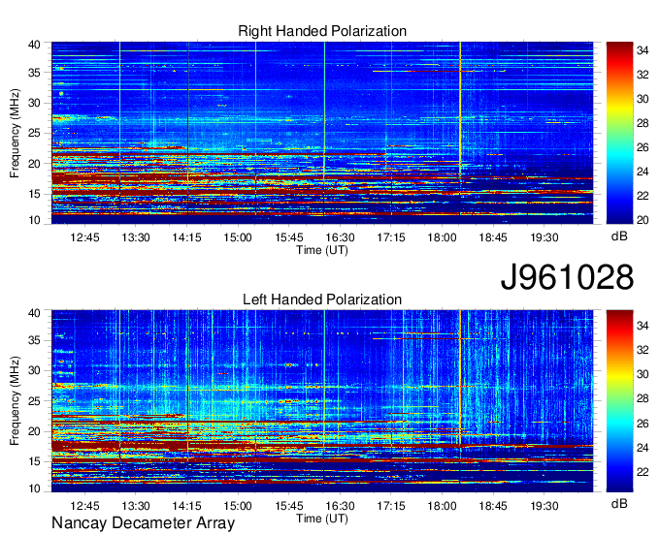Click the 'Nancay Decameter Array' caption
This screenshot has width=660, height=535.
coord(143,523)
